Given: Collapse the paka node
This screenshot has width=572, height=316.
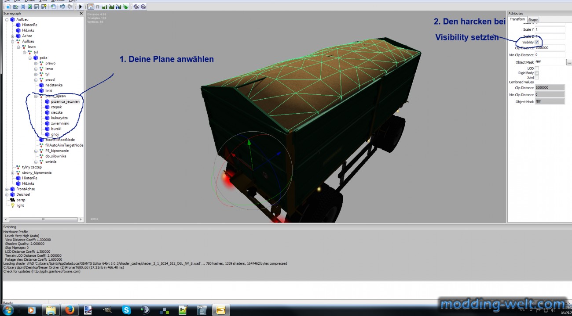Looking at the screenshot, I should pyautogui.click(x=30, y=58).
